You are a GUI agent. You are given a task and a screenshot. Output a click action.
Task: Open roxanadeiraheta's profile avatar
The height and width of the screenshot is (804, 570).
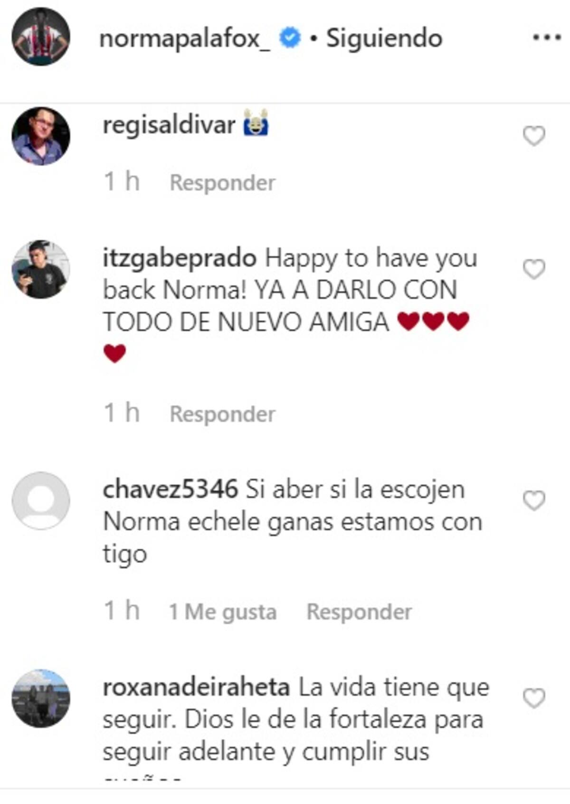click(x=41, y=699)
